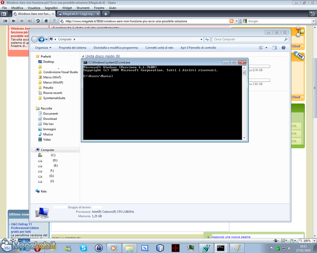Select the (C:) drive in navigation tree

[53, 155]
